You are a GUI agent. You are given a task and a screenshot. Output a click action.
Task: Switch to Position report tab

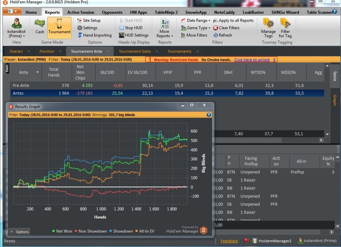tap(47, 52)
